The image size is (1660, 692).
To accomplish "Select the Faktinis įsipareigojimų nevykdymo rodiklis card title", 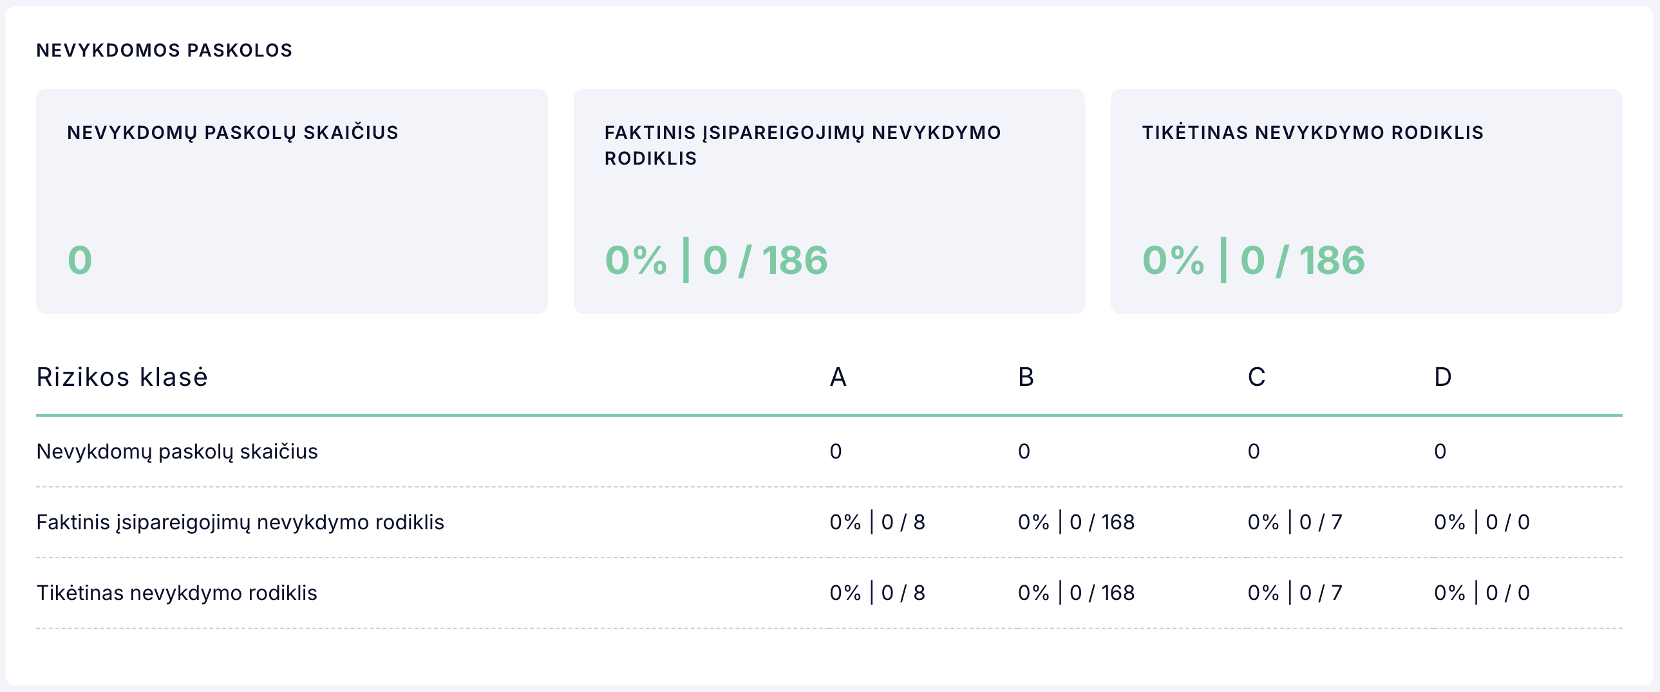I will 802,145.
